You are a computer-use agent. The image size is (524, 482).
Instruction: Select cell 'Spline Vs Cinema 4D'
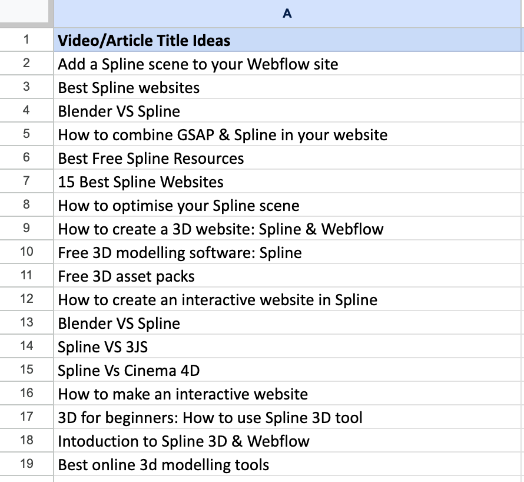click(x=288, y=370)
